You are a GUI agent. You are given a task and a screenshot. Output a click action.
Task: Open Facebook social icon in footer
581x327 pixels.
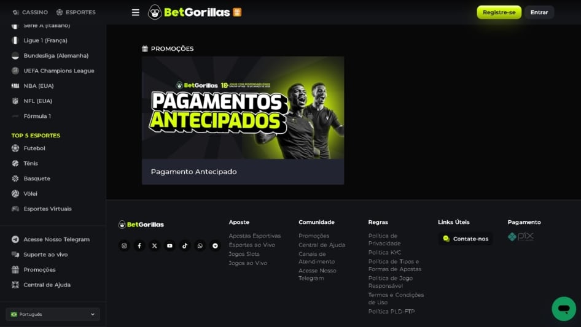[x=139, y=245]
